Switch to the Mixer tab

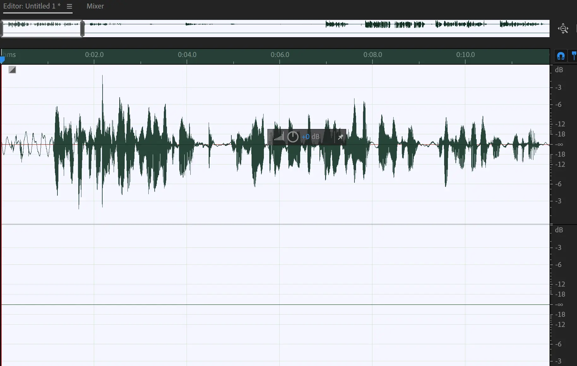[95, 6]
